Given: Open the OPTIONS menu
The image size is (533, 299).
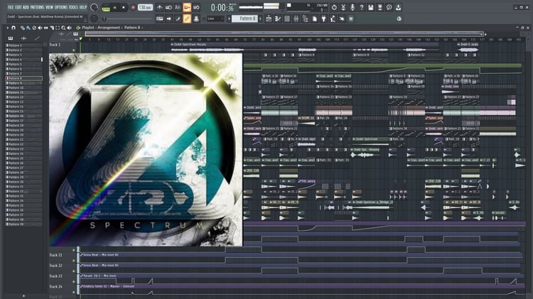Looking at the screenshot, I should (x=61, y=7).
